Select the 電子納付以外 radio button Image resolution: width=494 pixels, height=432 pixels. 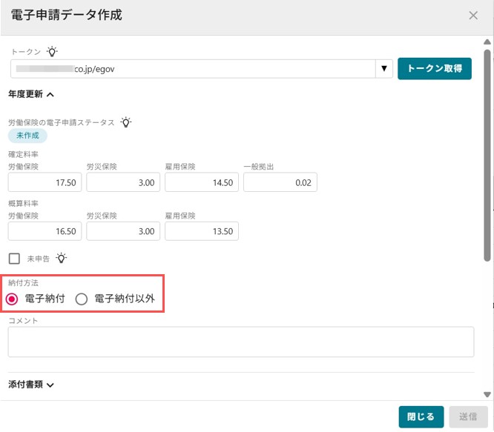82,299
